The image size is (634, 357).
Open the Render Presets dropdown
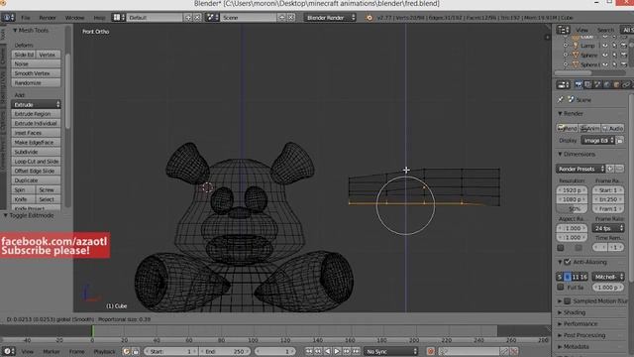click(581, 169)
